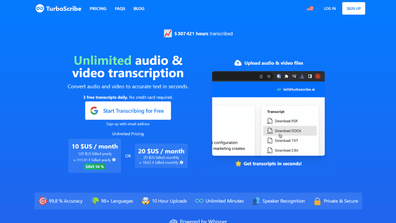Open the BLOG link in navigation
This screenshot has height=223, width=396.
click(139, 8)
